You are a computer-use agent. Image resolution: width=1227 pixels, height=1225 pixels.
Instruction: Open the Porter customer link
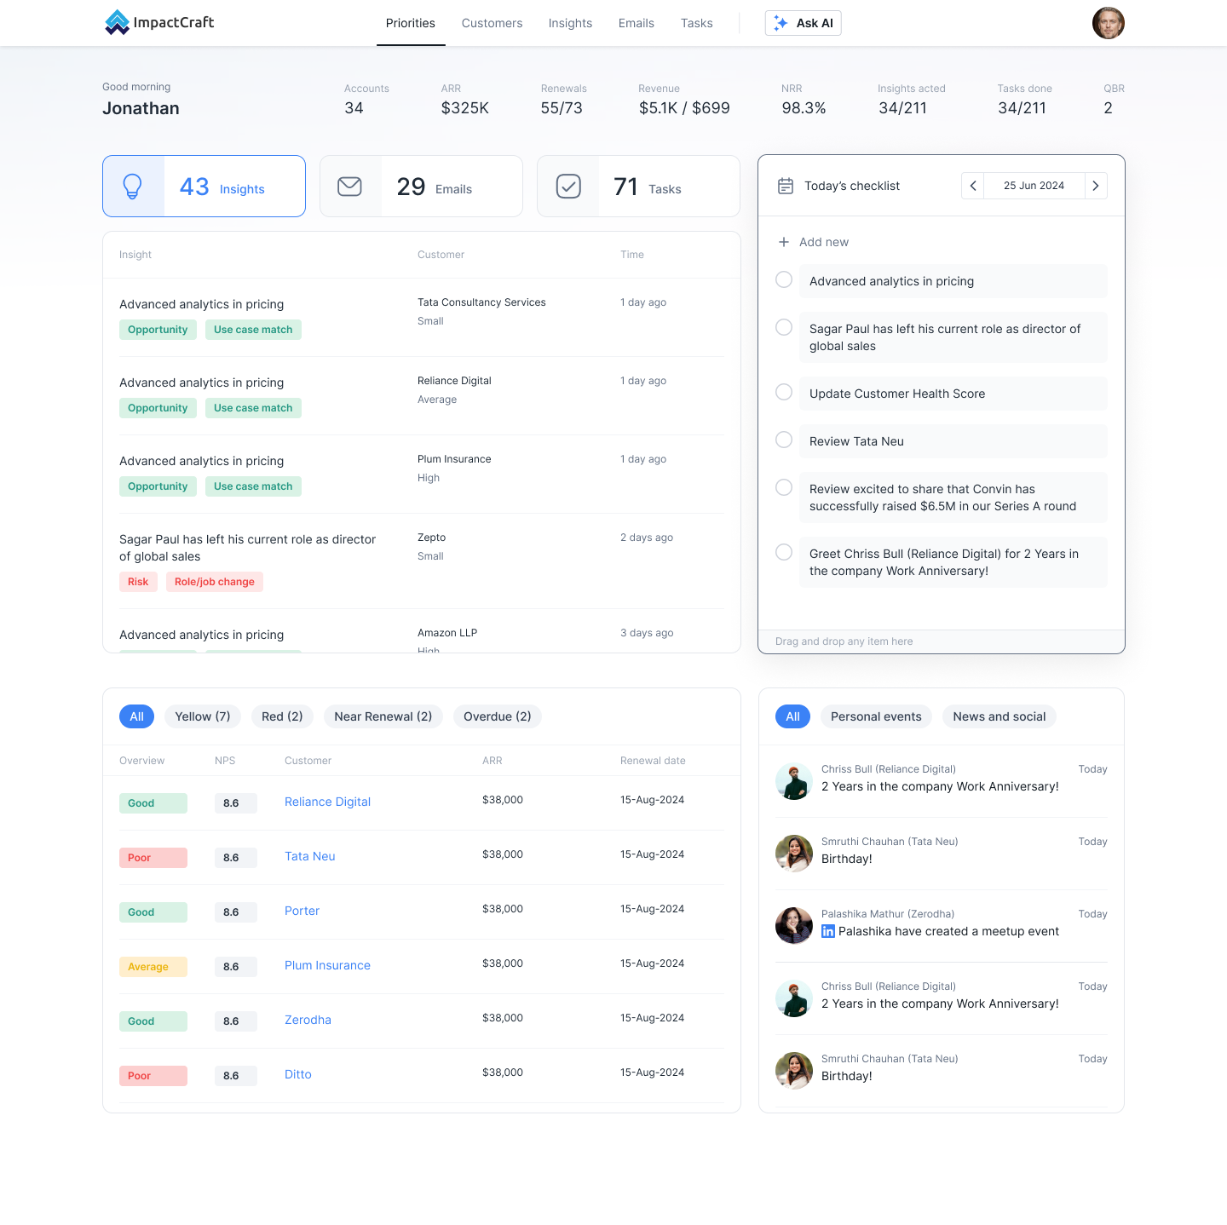302,911
